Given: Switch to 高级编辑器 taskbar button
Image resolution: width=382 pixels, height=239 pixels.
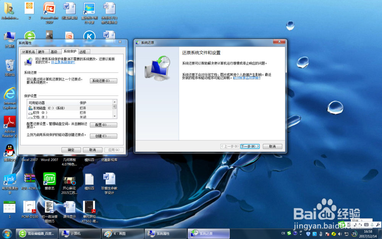Looking at the screenshot, I should click(x=37, y=234).
